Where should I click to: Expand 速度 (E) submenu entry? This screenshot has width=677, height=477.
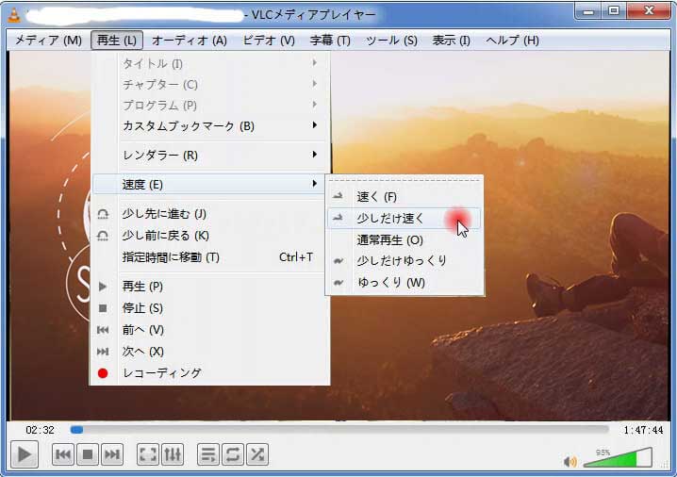210,185
